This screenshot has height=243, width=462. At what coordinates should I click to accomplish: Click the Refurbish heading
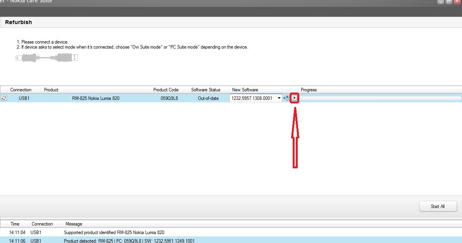pyautogui.click(x=18, y=22)
